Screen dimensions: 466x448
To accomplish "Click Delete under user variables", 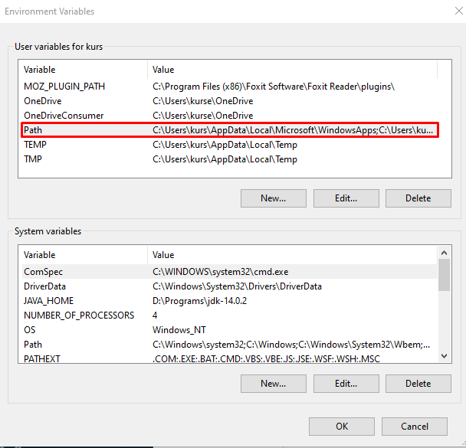I will click(418, 198).
